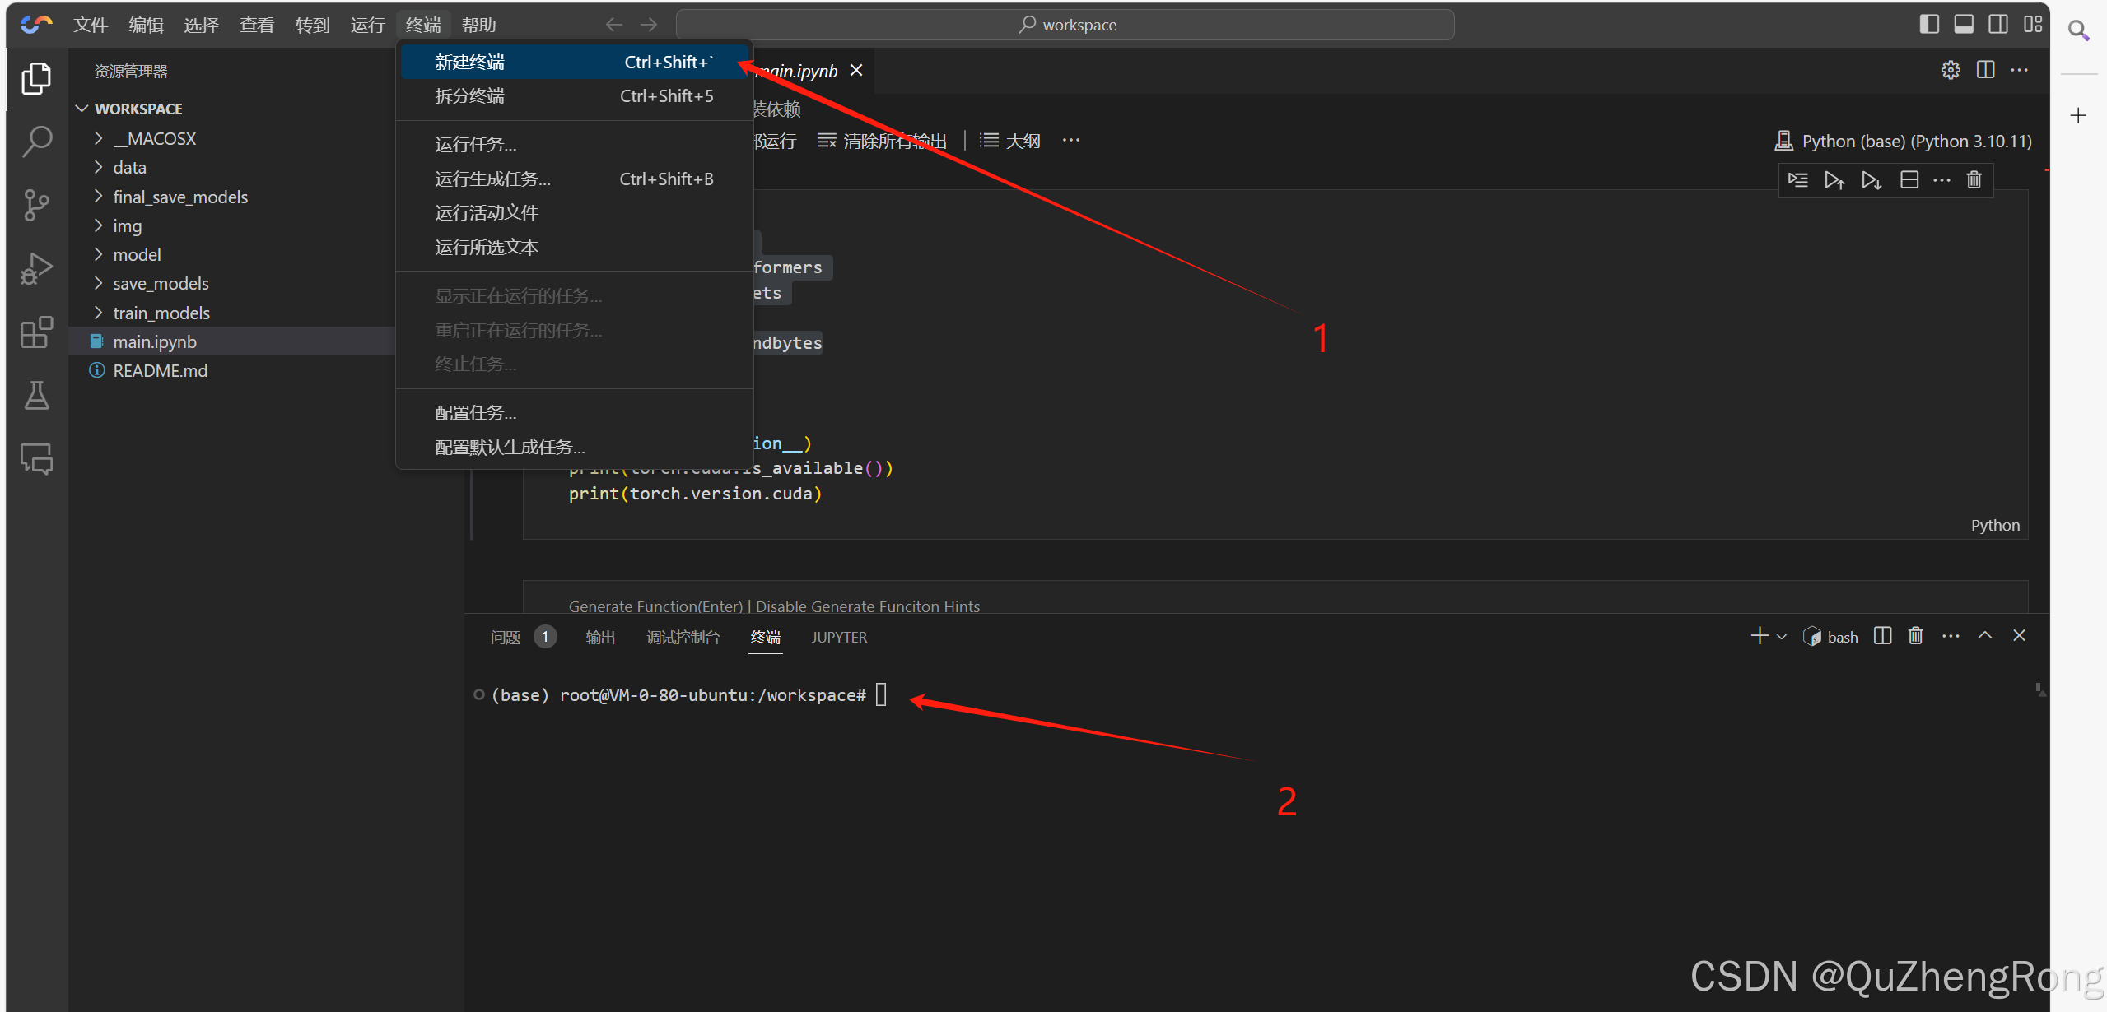Open the Extensions view
Viewport: 2107px width, 1012px height.
pos(37,332)
